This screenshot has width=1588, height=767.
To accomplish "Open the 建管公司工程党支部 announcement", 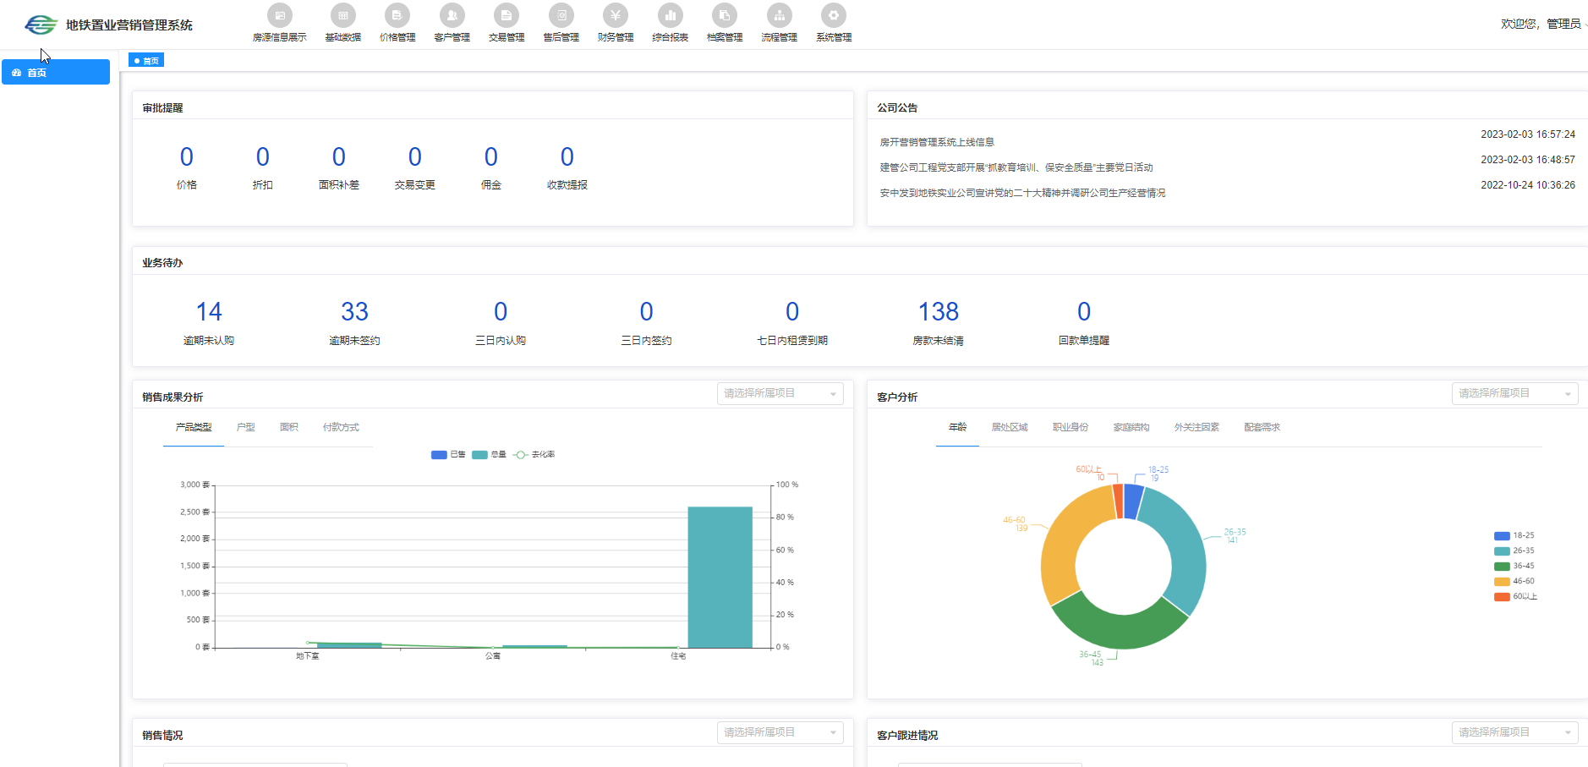I will pos(1016,167).
